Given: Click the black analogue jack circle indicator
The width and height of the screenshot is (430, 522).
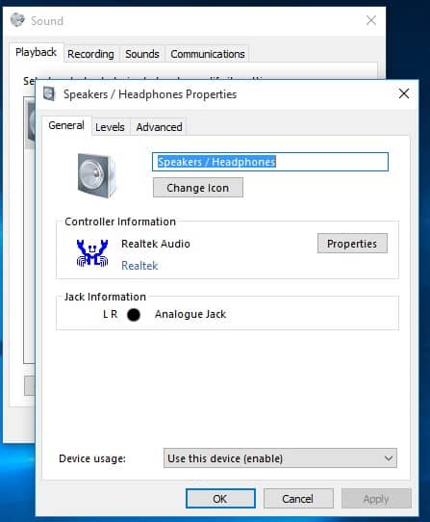Looking at the screenshot, I should click(134, 315).
